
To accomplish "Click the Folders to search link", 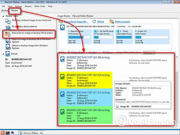I will (x=122, y=22).
